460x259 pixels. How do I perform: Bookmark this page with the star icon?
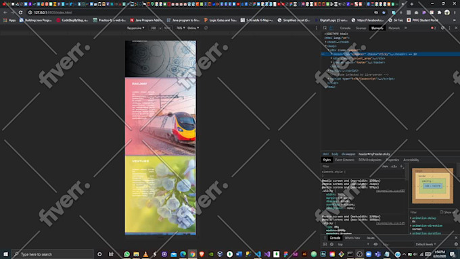pyautogui.click(x=384, y=13)
